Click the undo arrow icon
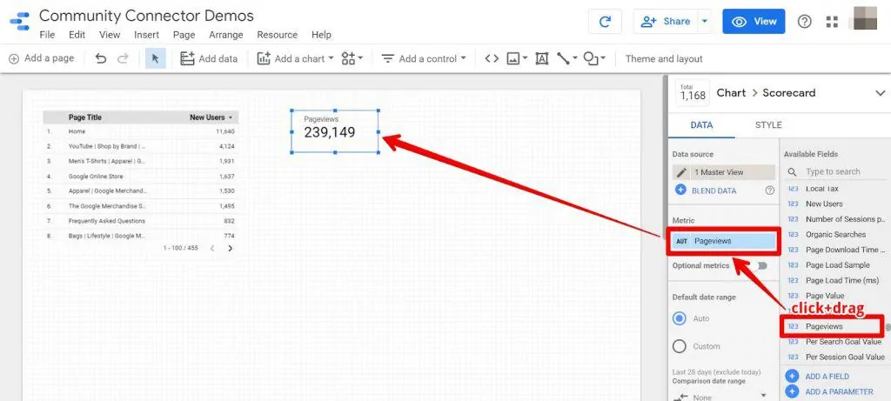The image size is (891, 401). tap(101, 58)
